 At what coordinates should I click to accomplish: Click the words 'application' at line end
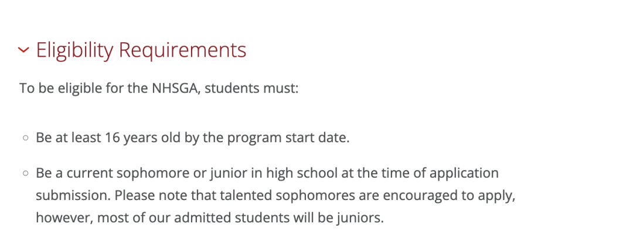pyautogui.click(x=464, y=174)
